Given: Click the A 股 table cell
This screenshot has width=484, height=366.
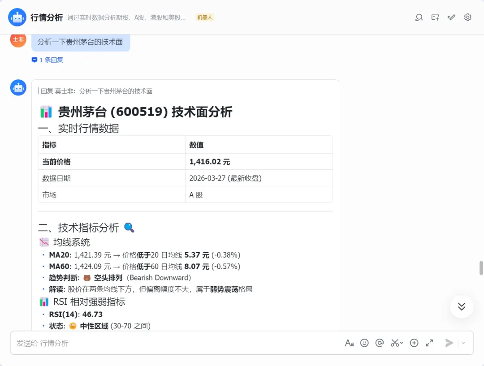Looking at the screenshot, I should pos(259,195).
